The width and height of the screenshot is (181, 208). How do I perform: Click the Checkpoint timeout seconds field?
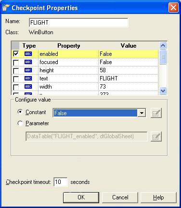coord(61,182)
